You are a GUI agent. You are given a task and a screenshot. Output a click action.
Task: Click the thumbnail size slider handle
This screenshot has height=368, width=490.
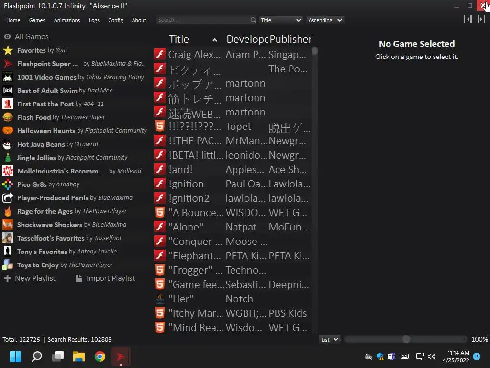click(406, 339)
